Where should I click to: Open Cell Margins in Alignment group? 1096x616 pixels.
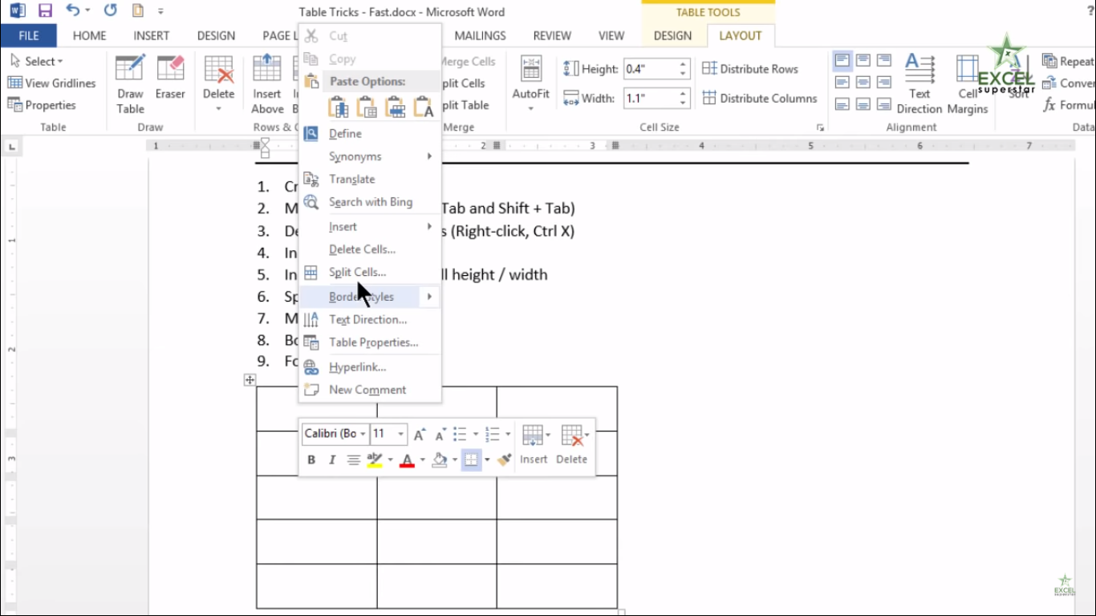(x=968, y=85)
